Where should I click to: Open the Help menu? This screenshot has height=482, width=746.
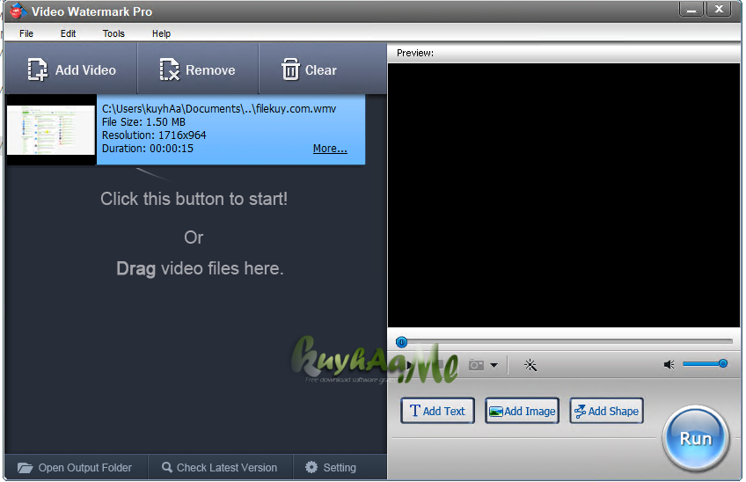(x=161, y=33)
